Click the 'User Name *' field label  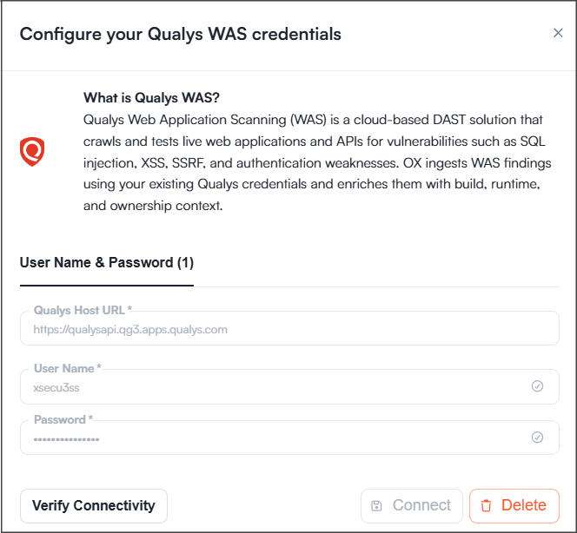67,368
